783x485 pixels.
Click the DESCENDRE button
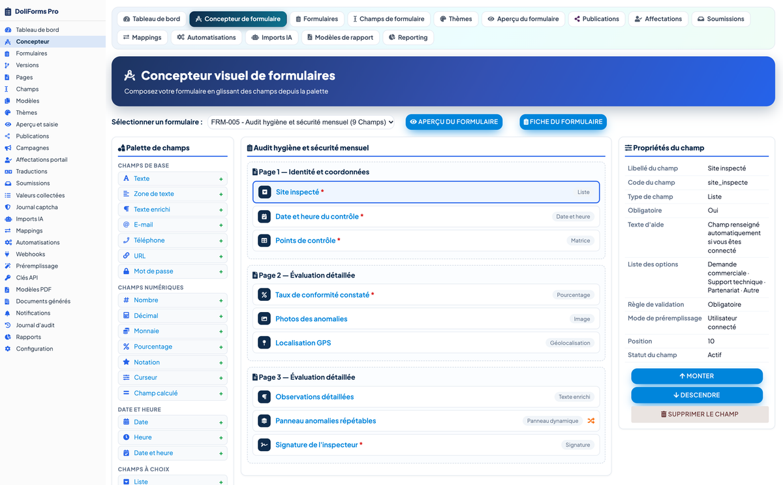click(697, 395)
